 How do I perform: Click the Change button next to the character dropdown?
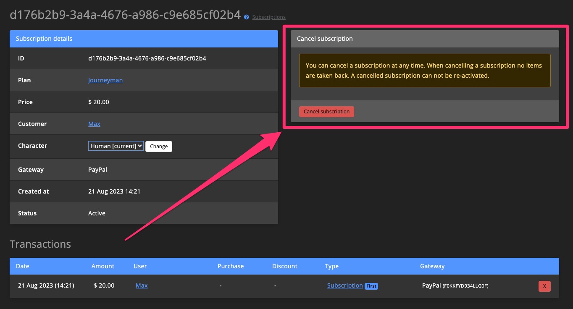click(x=158, y=146)
